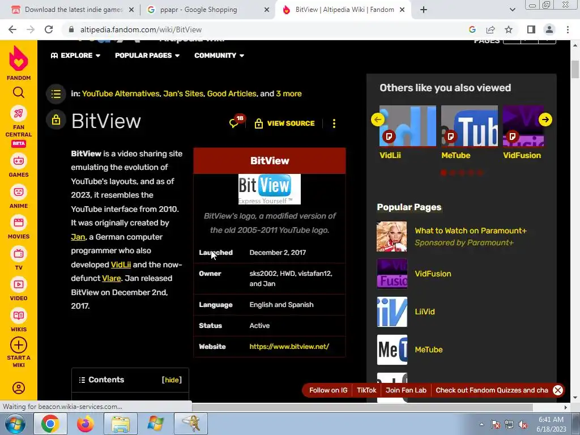Follow the Vlare link in the article

click(112, 278)
